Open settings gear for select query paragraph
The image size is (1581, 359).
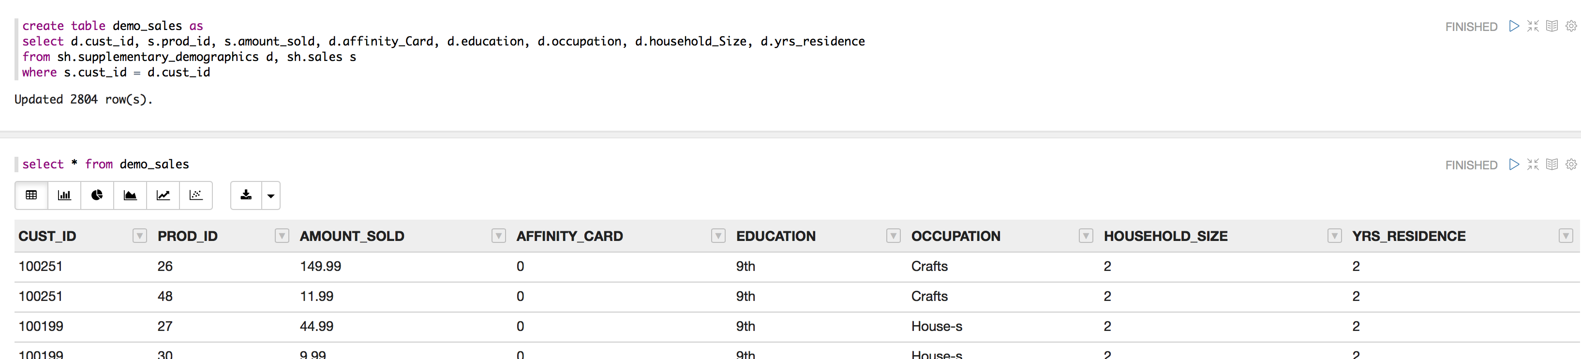(x=1570, y=165)
